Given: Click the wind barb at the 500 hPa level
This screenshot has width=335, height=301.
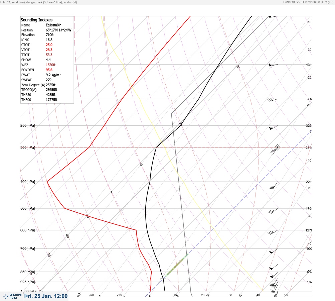Looking at the screenshot, I should coord(273,211).
